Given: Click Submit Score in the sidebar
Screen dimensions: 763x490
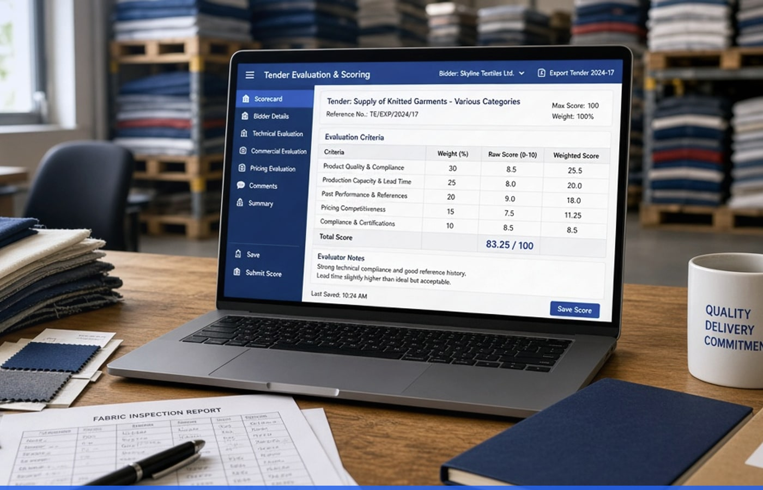Looking at the screenshot, I should click(264, 273).
